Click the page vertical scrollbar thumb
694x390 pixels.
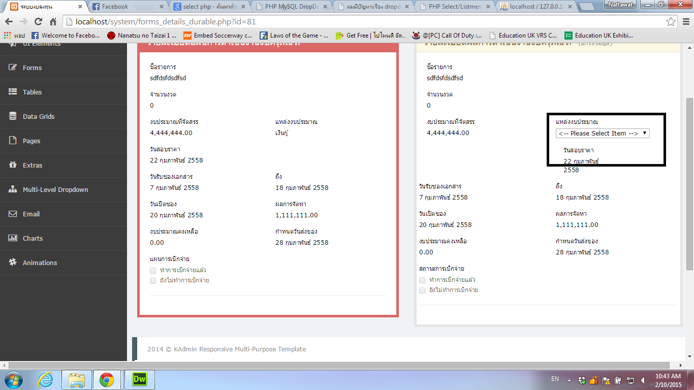[x=690, y=184]
